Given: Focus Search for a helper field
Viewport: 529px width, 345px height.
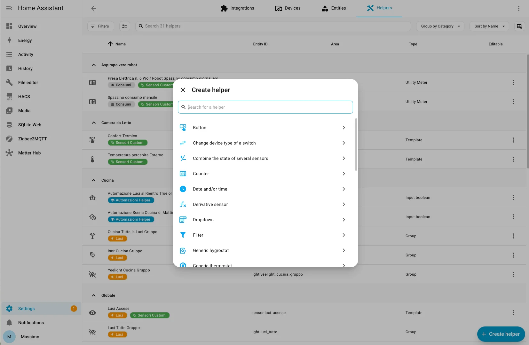Looking at the screenshot, I should tap(265, 107).
